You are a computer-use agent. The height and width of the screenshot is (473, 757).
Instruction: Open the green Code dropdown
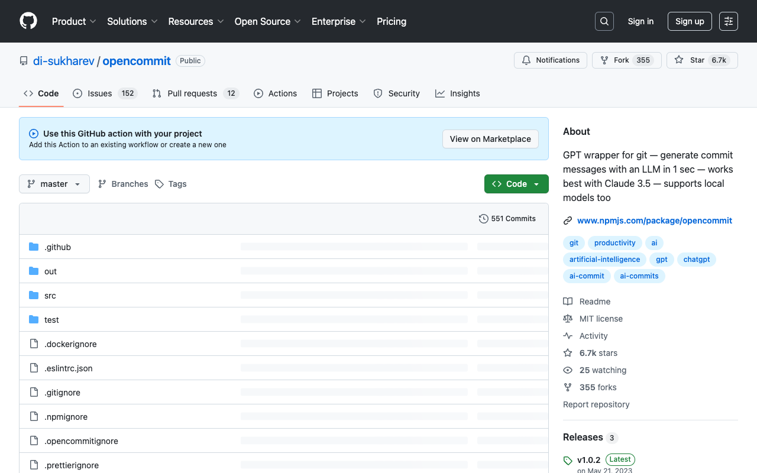point(516,184)
